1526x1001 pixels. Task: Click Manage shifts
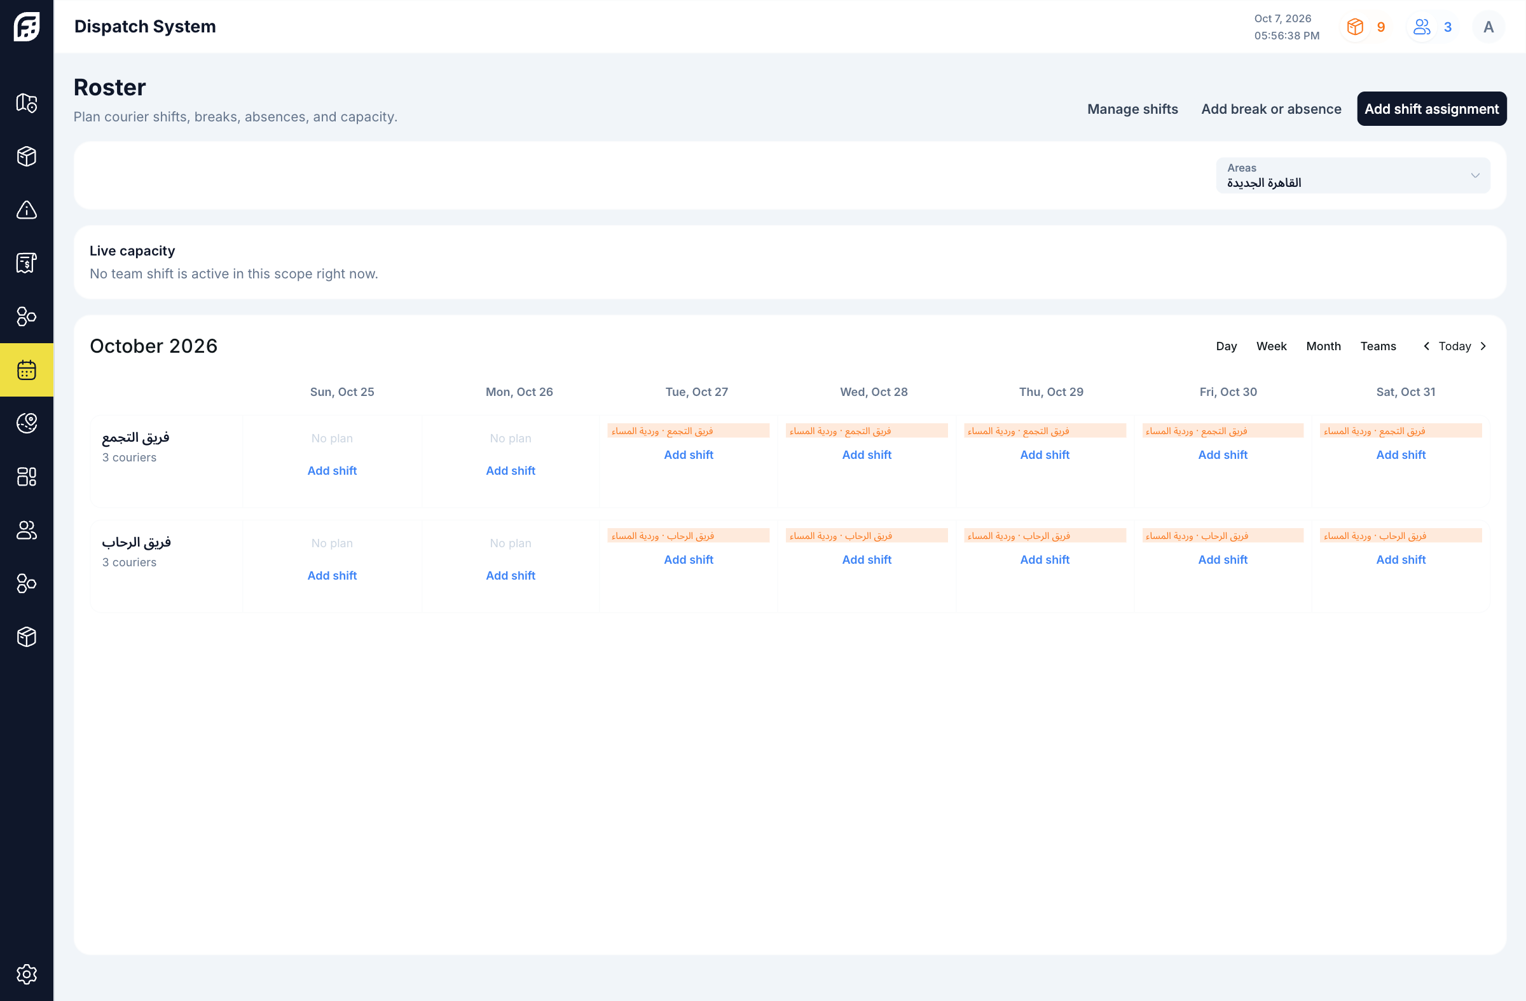(1132, 109)
